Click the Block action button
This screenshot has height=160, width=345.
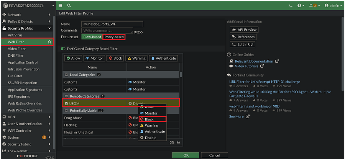point(115,58)
